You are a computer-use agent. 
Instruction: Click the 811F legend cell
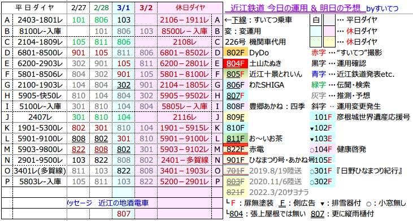coord(235,138)
